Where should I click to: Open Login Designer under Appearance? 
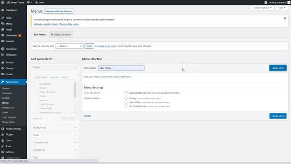pyautogui.click(x=9, y=118)
